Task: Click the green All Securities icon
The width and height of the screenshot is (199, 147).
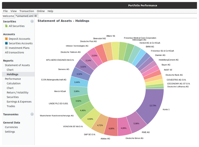Action: click(6, 26)
